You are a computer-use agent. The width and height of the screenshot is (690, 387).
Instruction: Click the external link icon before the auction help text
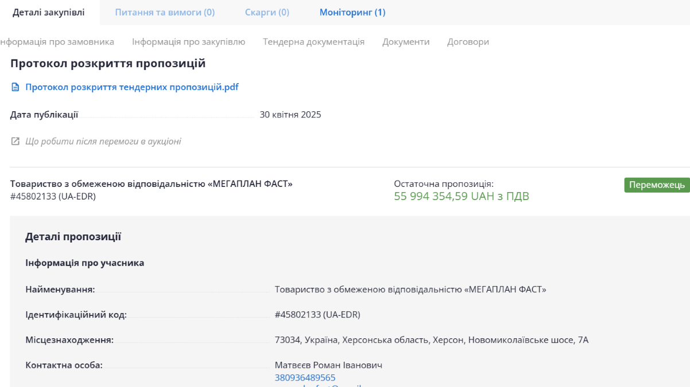pyautogui.click(x=15, y=141)
